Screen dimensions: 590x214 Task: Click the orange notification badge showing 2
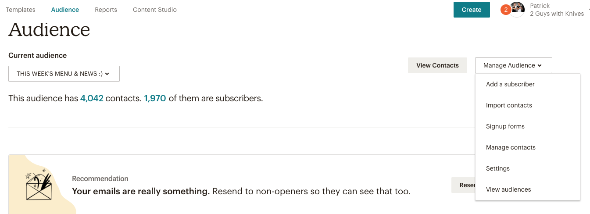[x=505, y=10]
